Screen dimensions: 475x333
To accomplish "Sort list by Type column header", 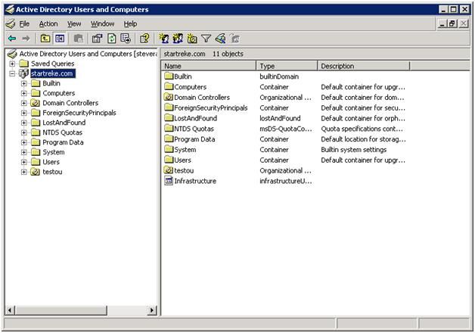I will (287, 66).
